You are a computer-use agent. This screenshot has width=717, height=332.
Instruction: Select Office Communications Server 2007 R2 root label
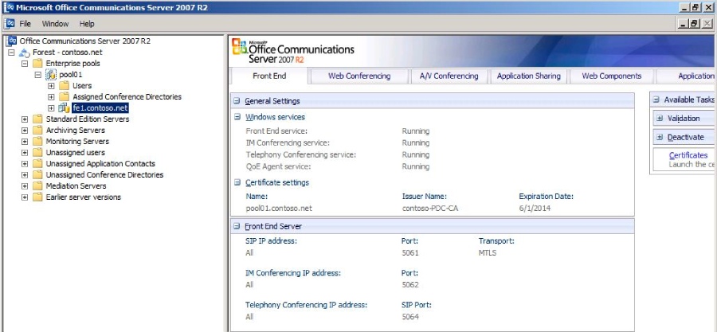(84, 41)
